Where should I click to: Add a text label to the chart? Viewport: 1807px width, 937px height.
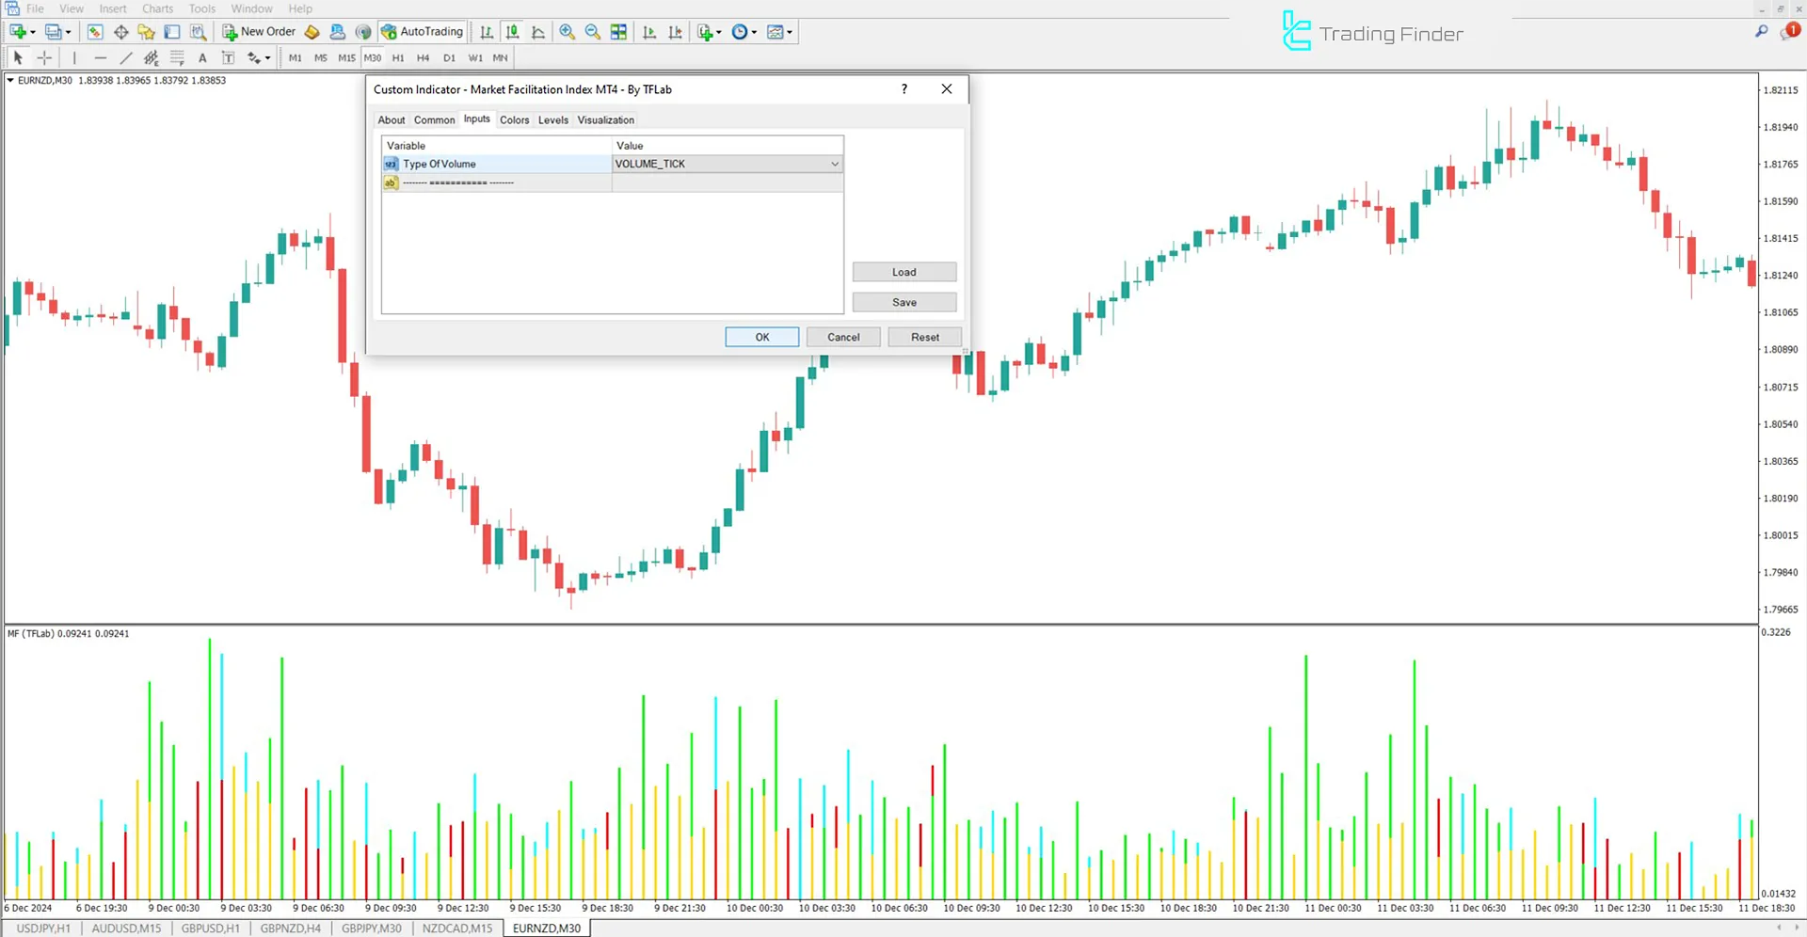tap(228, 57)
